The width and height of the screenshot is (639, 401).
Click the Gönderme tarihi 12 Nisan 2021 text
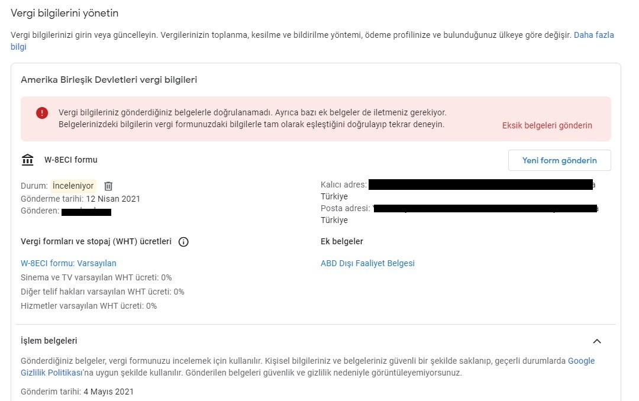coord(80,199)
